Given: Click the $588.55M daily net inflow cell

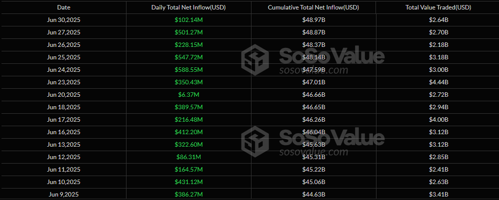Looking at the screenshot, I should coord(188,70).
